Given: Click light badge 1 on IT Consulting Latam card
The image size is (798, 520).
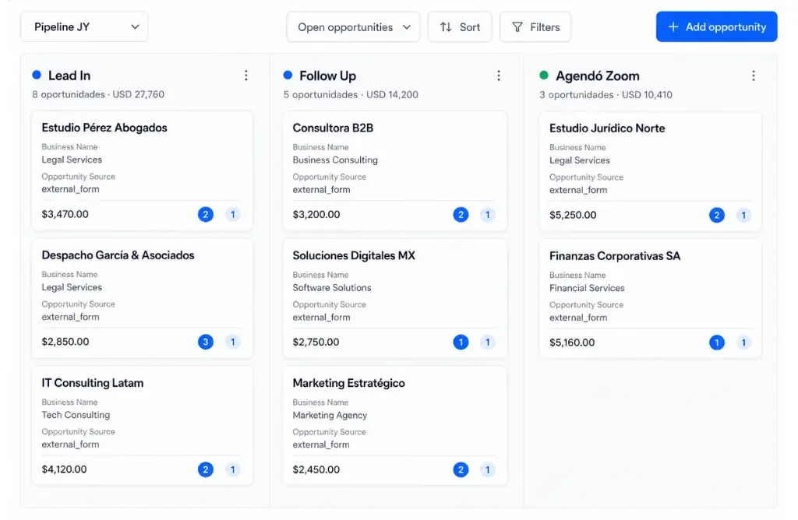Looking at the screenshot, I should pyautogui.click(x=232, y=469).
